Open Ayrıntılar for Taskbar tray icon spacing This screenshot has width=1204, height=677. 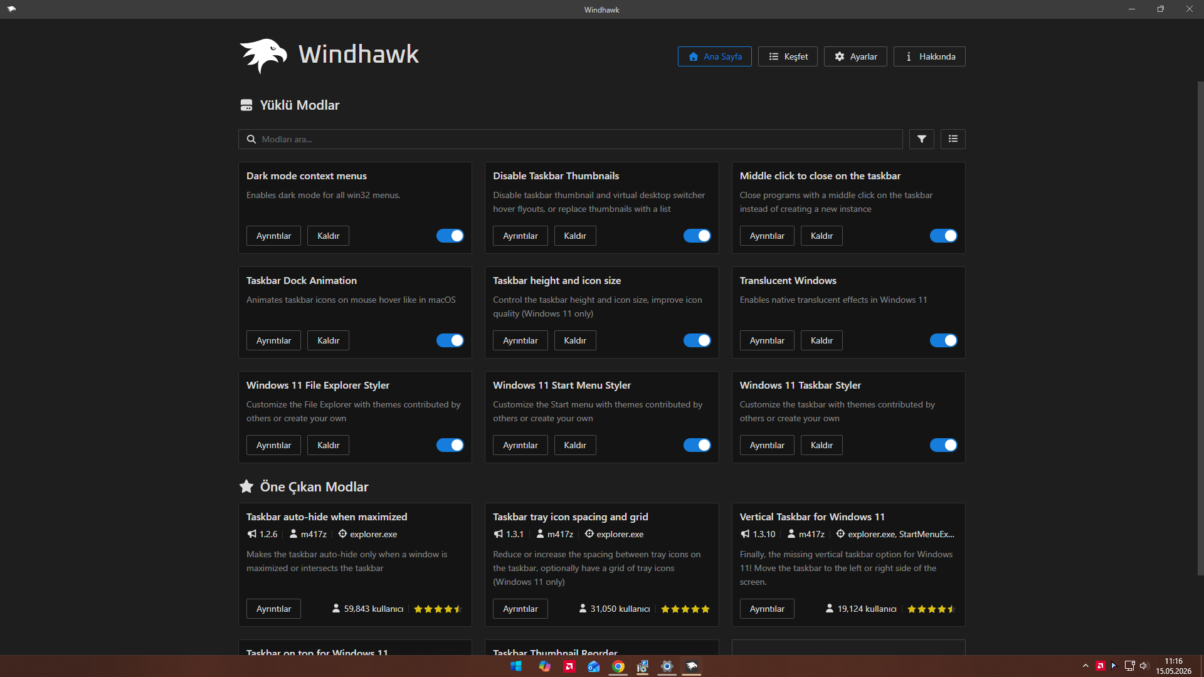pos(520,609)
